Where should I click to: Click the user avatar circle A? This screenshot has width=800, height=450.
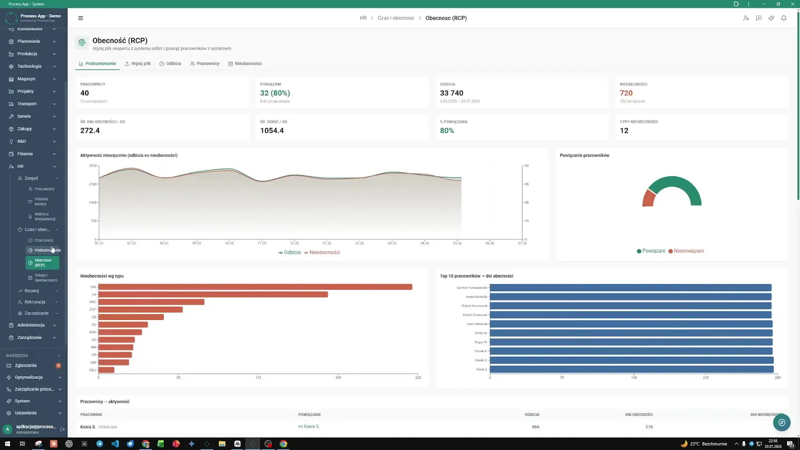[8, 429]
